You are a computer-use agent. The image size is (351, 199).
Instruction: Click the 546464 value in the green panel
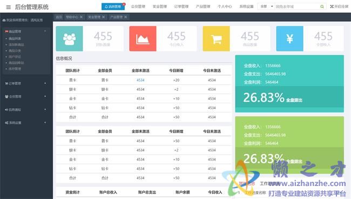(x=272, y=143)
